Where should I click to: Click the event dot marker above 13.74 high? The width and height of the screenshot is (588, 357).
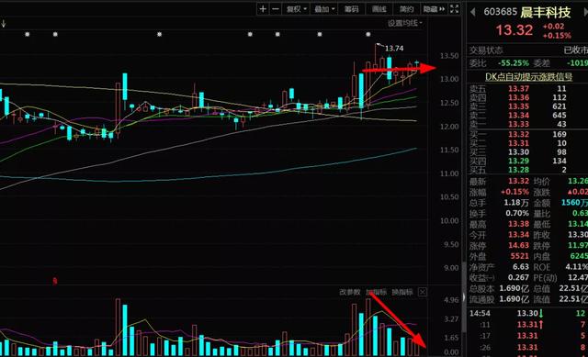(367, 34)
